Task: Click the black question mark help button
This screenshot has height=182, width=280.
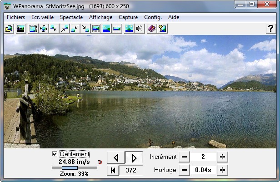Action: pyautogui.click(x=270, y=29)
